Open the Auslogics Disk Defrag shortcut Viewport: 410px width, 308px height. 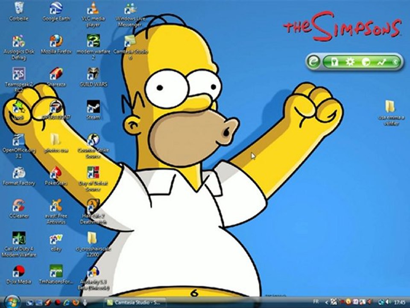click(x=18, y=47)
